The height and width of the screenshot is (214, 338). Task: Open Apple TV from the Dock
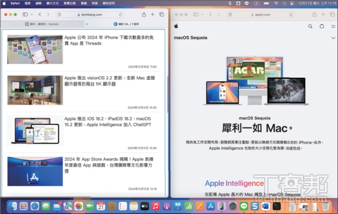click(x=145, y=206)
